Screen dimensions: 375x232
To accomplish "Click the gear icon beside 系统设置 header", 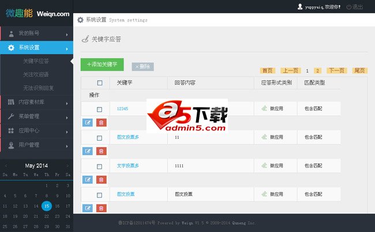I will (80, 20).
